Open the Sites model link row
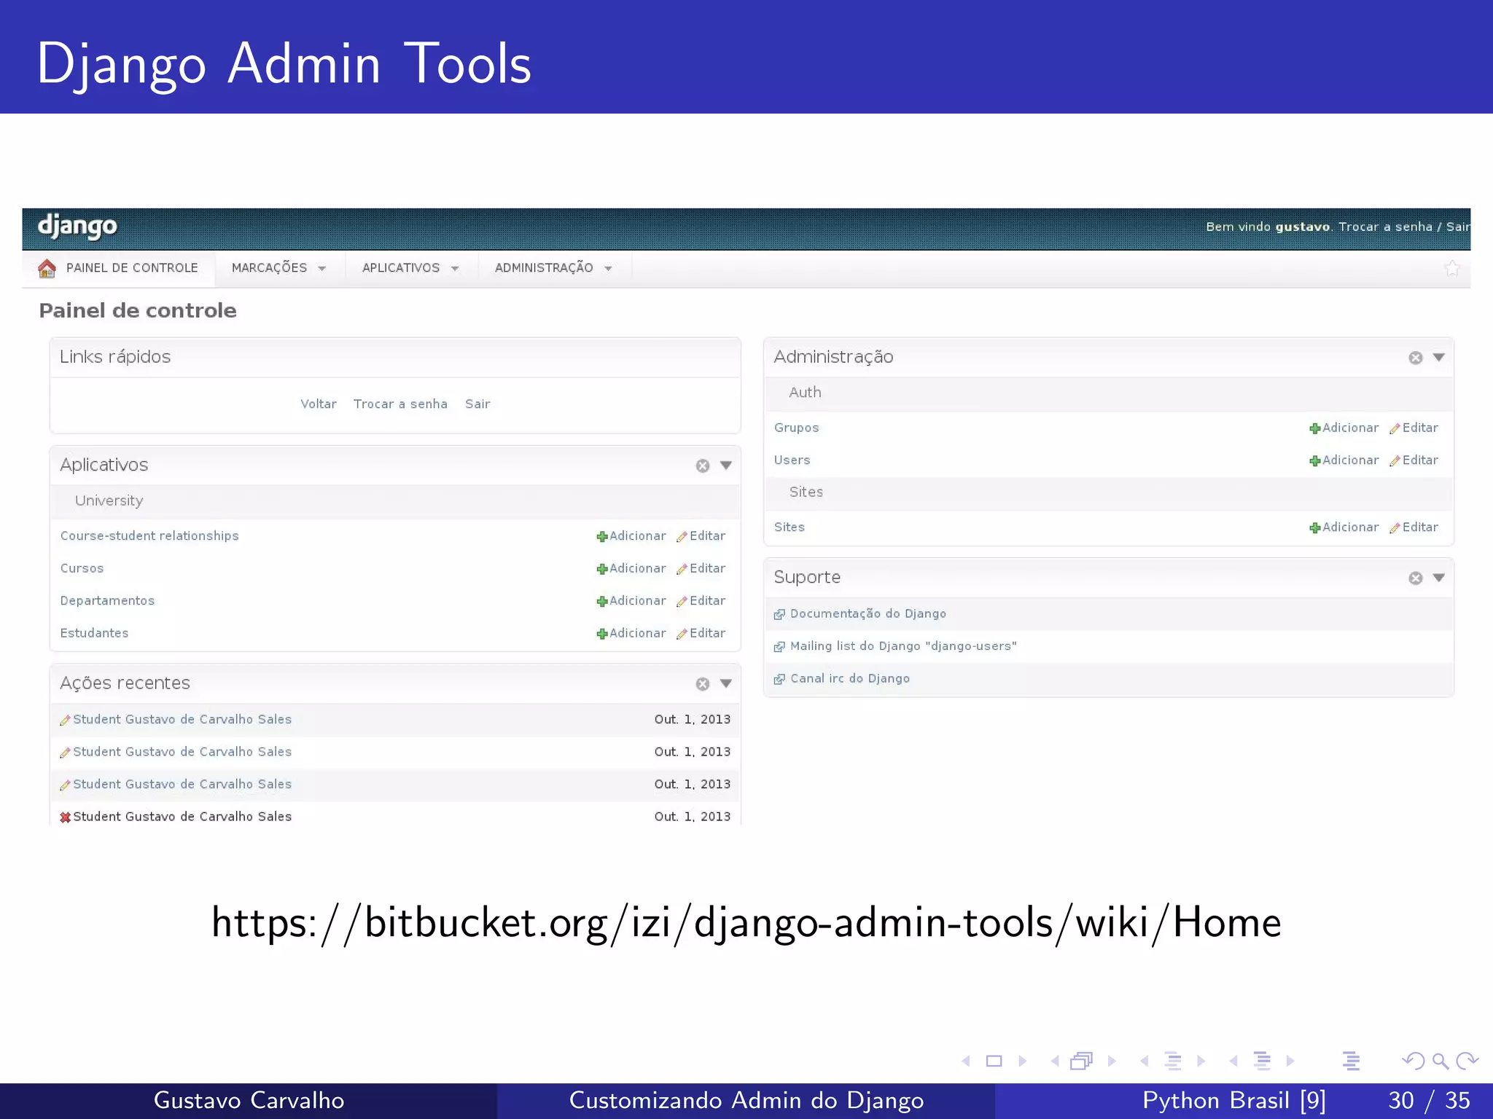 coord(790,527)
